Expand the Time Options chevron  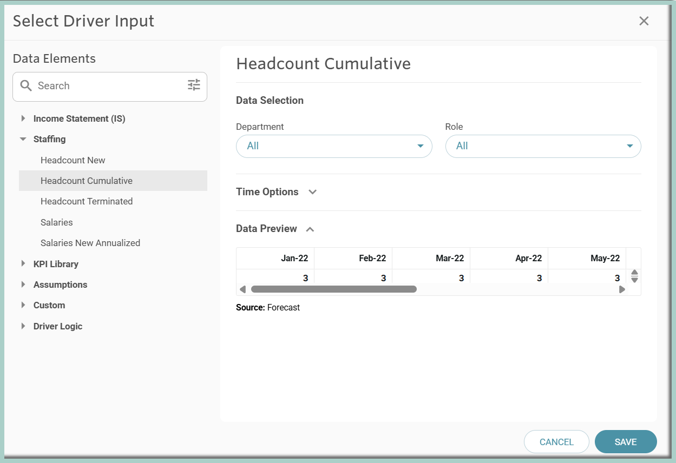pos(312,192)
